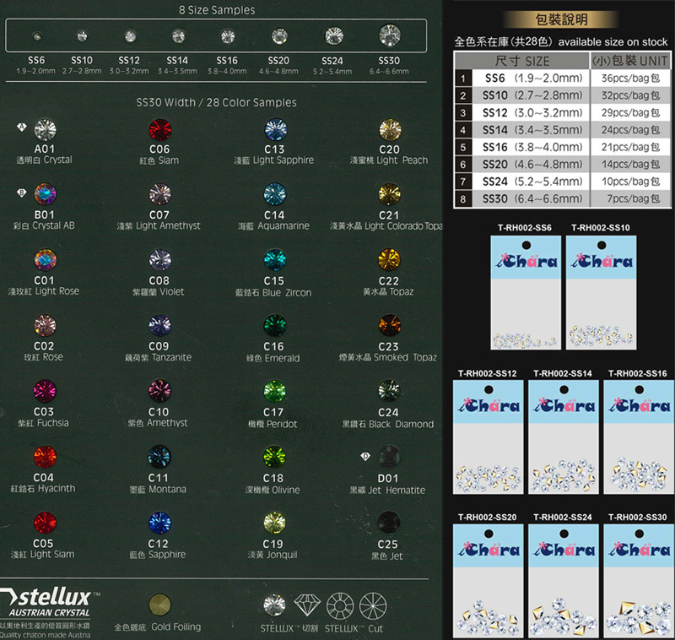Select the Gold Foiling sample disc
The height and width of the screenshot is (640, 675).
(x=159, y=605)
